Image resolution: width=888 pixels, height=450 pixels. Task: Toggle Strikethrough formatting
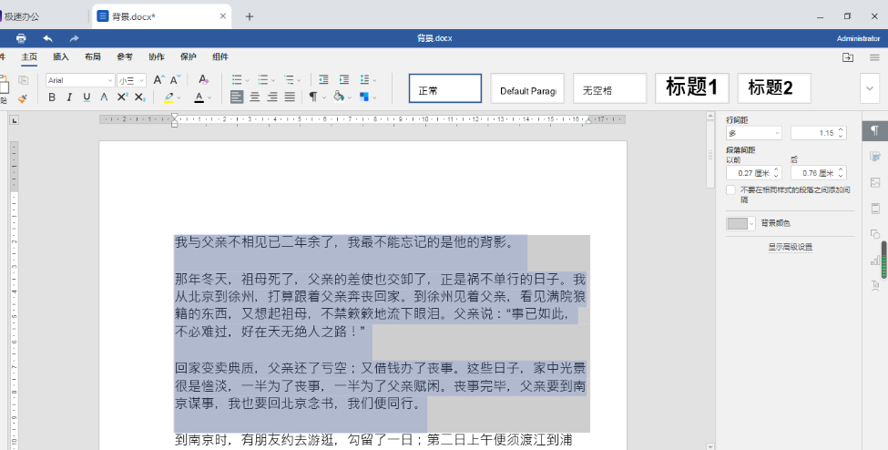[104, 97]
